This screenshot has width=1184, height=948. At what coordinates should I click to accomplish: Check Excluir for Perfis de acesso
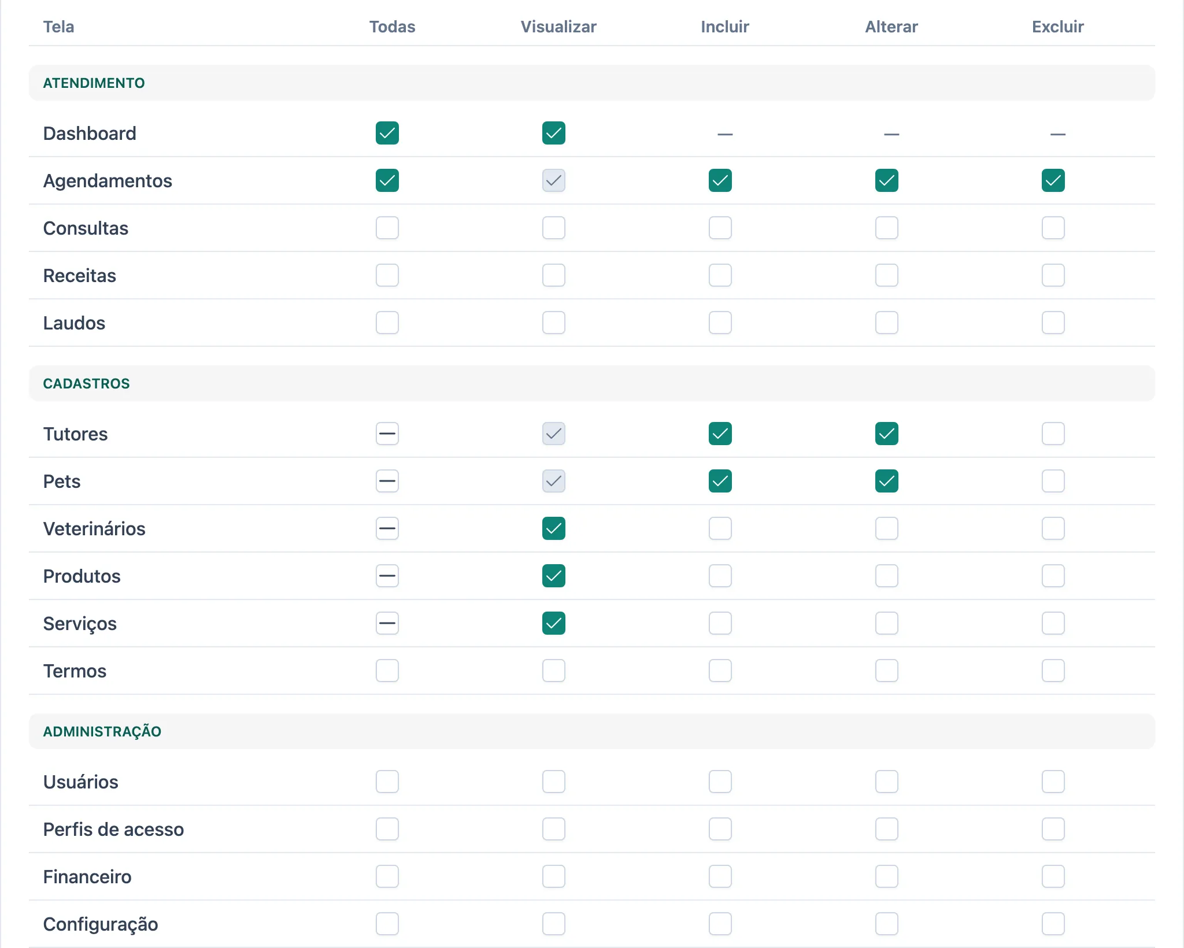pos(1053,829)
